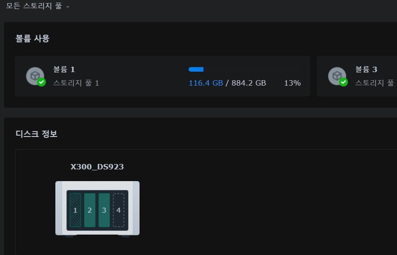The image size is (397, 255).
Task: Click the green check badge on 볼륨 1
Action: point(41,82)
